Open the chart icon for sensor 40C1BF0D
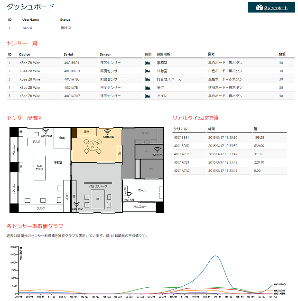 point(148,71)
